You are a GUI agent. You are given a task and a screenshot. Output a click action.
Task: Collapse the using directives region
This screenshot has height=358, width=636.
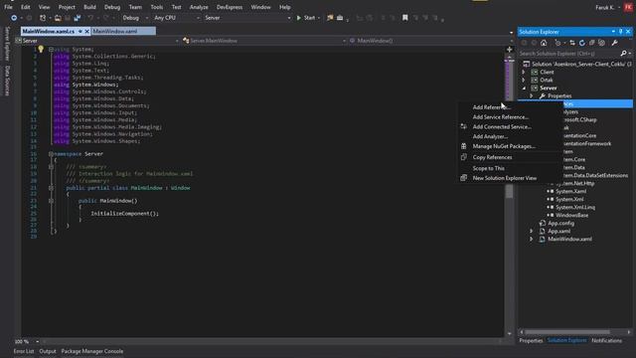(x=51, y=49)
